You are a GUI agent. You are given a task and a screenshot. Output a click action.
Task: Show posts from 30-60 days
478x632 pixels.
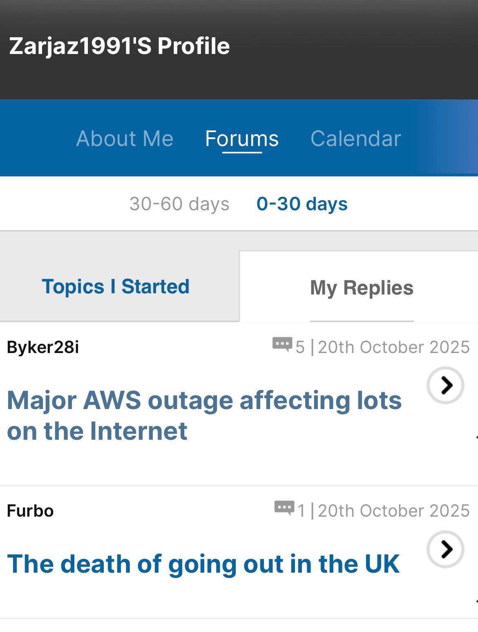(x=179, y=204)
